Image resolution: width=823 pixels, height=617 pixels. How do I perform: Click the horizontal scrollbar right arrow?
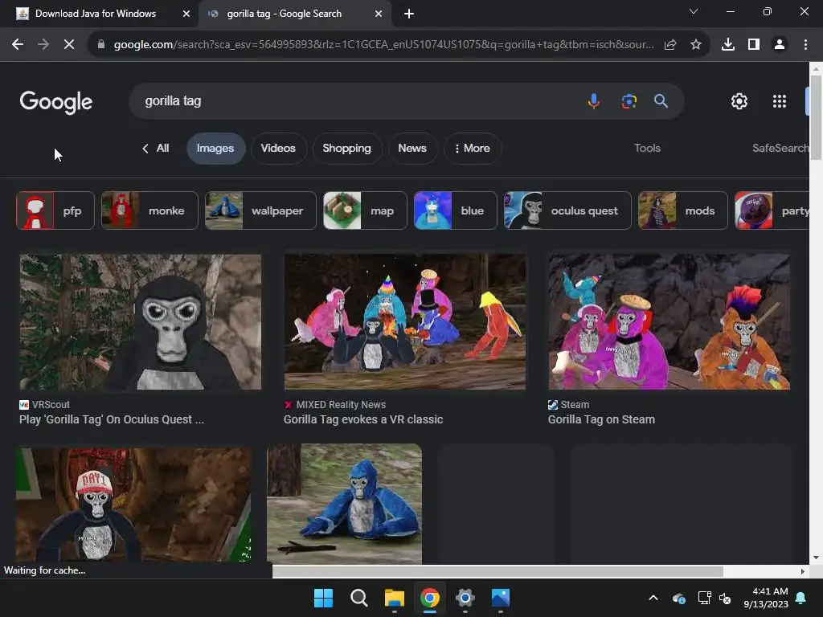[803, 571]
